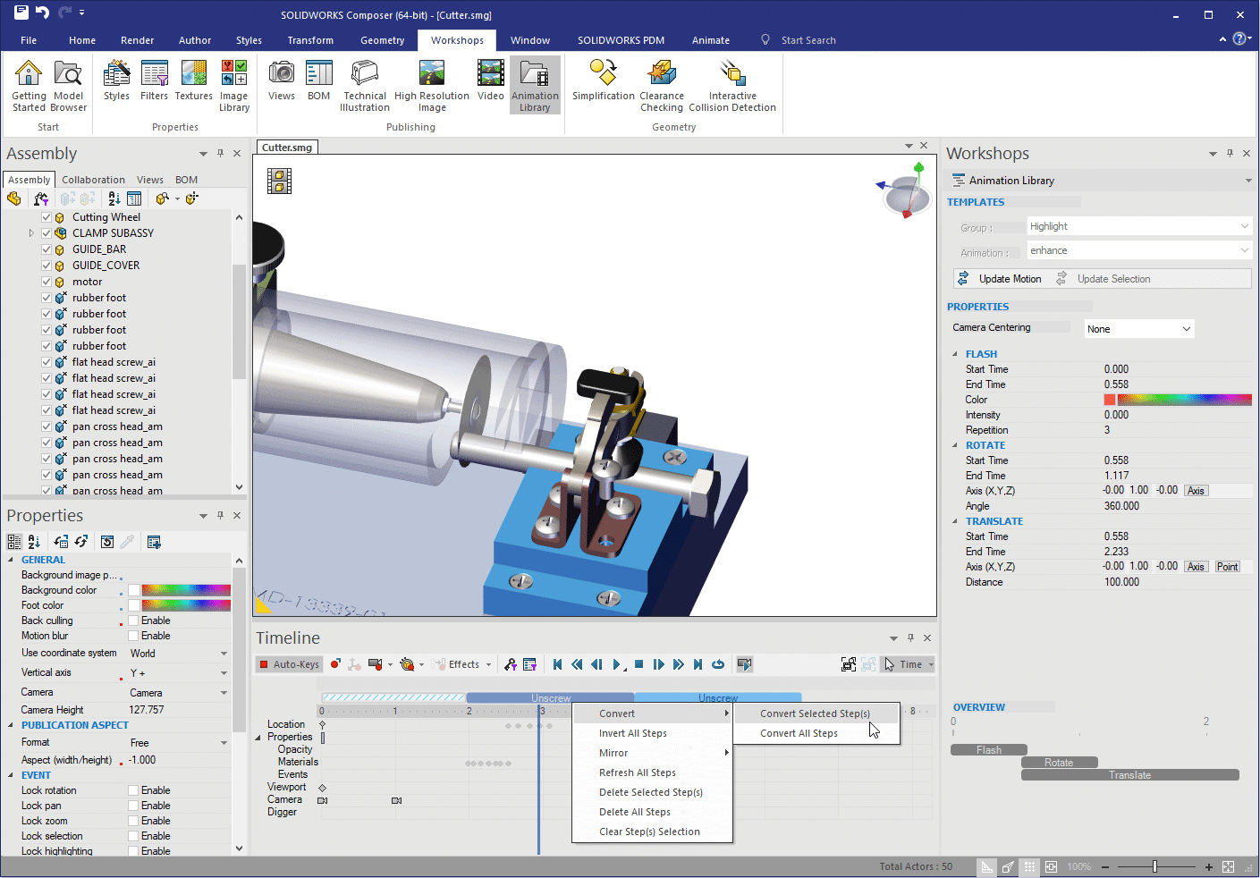1260x878 pixels.
Task: Switch to the Collaboration tab
Action: click(93, 180)
